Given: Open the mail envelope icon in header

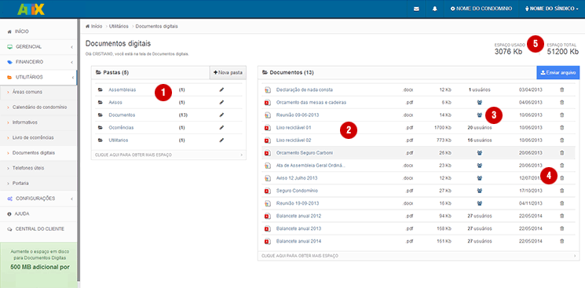Looking at the screenshot, I should coord(416,9).
